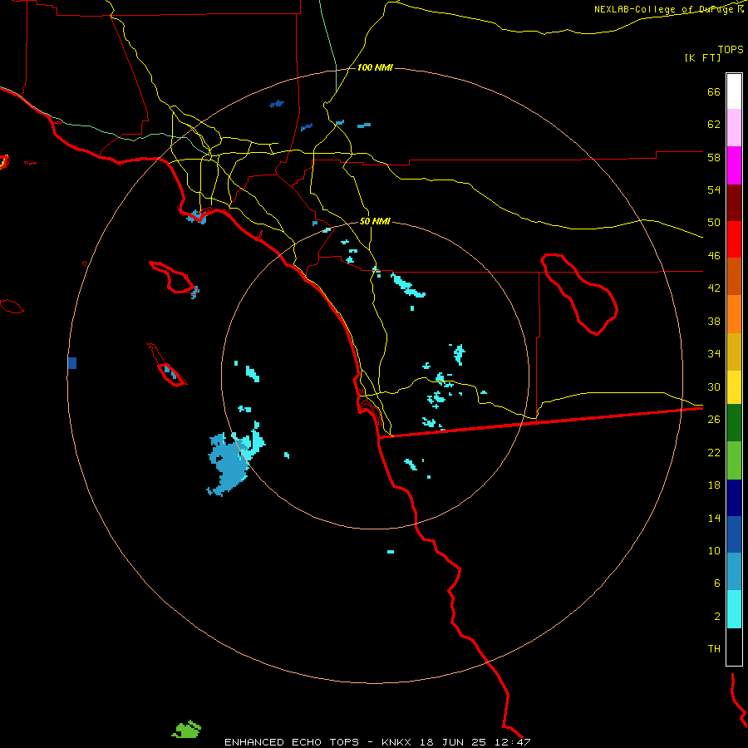Click the gold legend swatch
This screenshot has height=748, width=748.
pos(734,352)
